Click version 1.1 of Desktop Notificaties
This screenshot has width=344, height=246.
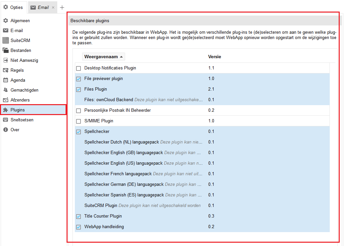click(211, 68)
